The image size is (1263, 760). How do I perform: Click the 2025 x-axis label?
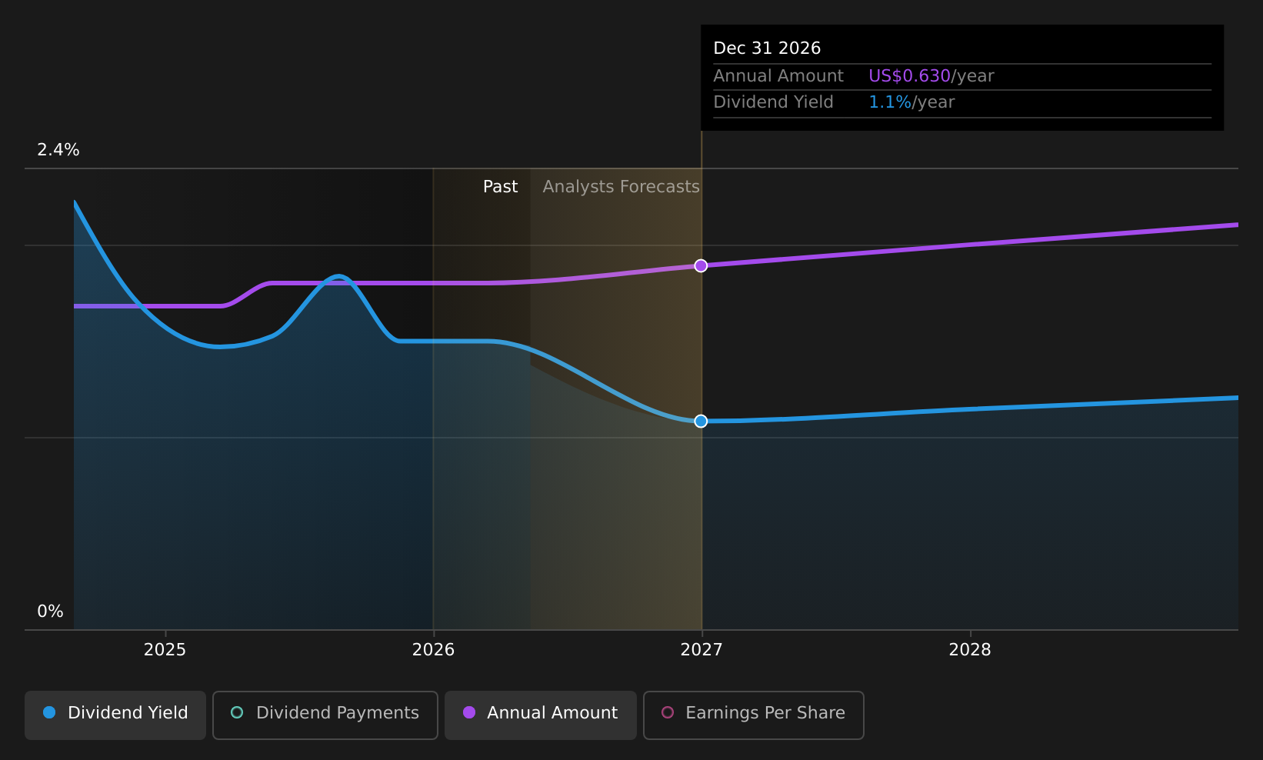pos(165,650)
